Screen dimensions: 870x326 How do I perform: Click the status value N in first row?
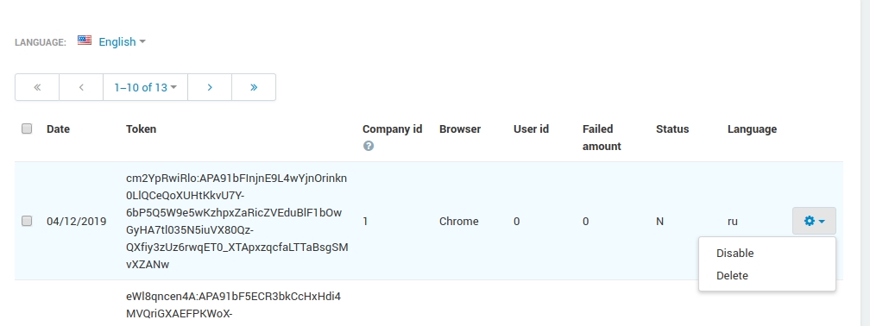tap(659, 221)
